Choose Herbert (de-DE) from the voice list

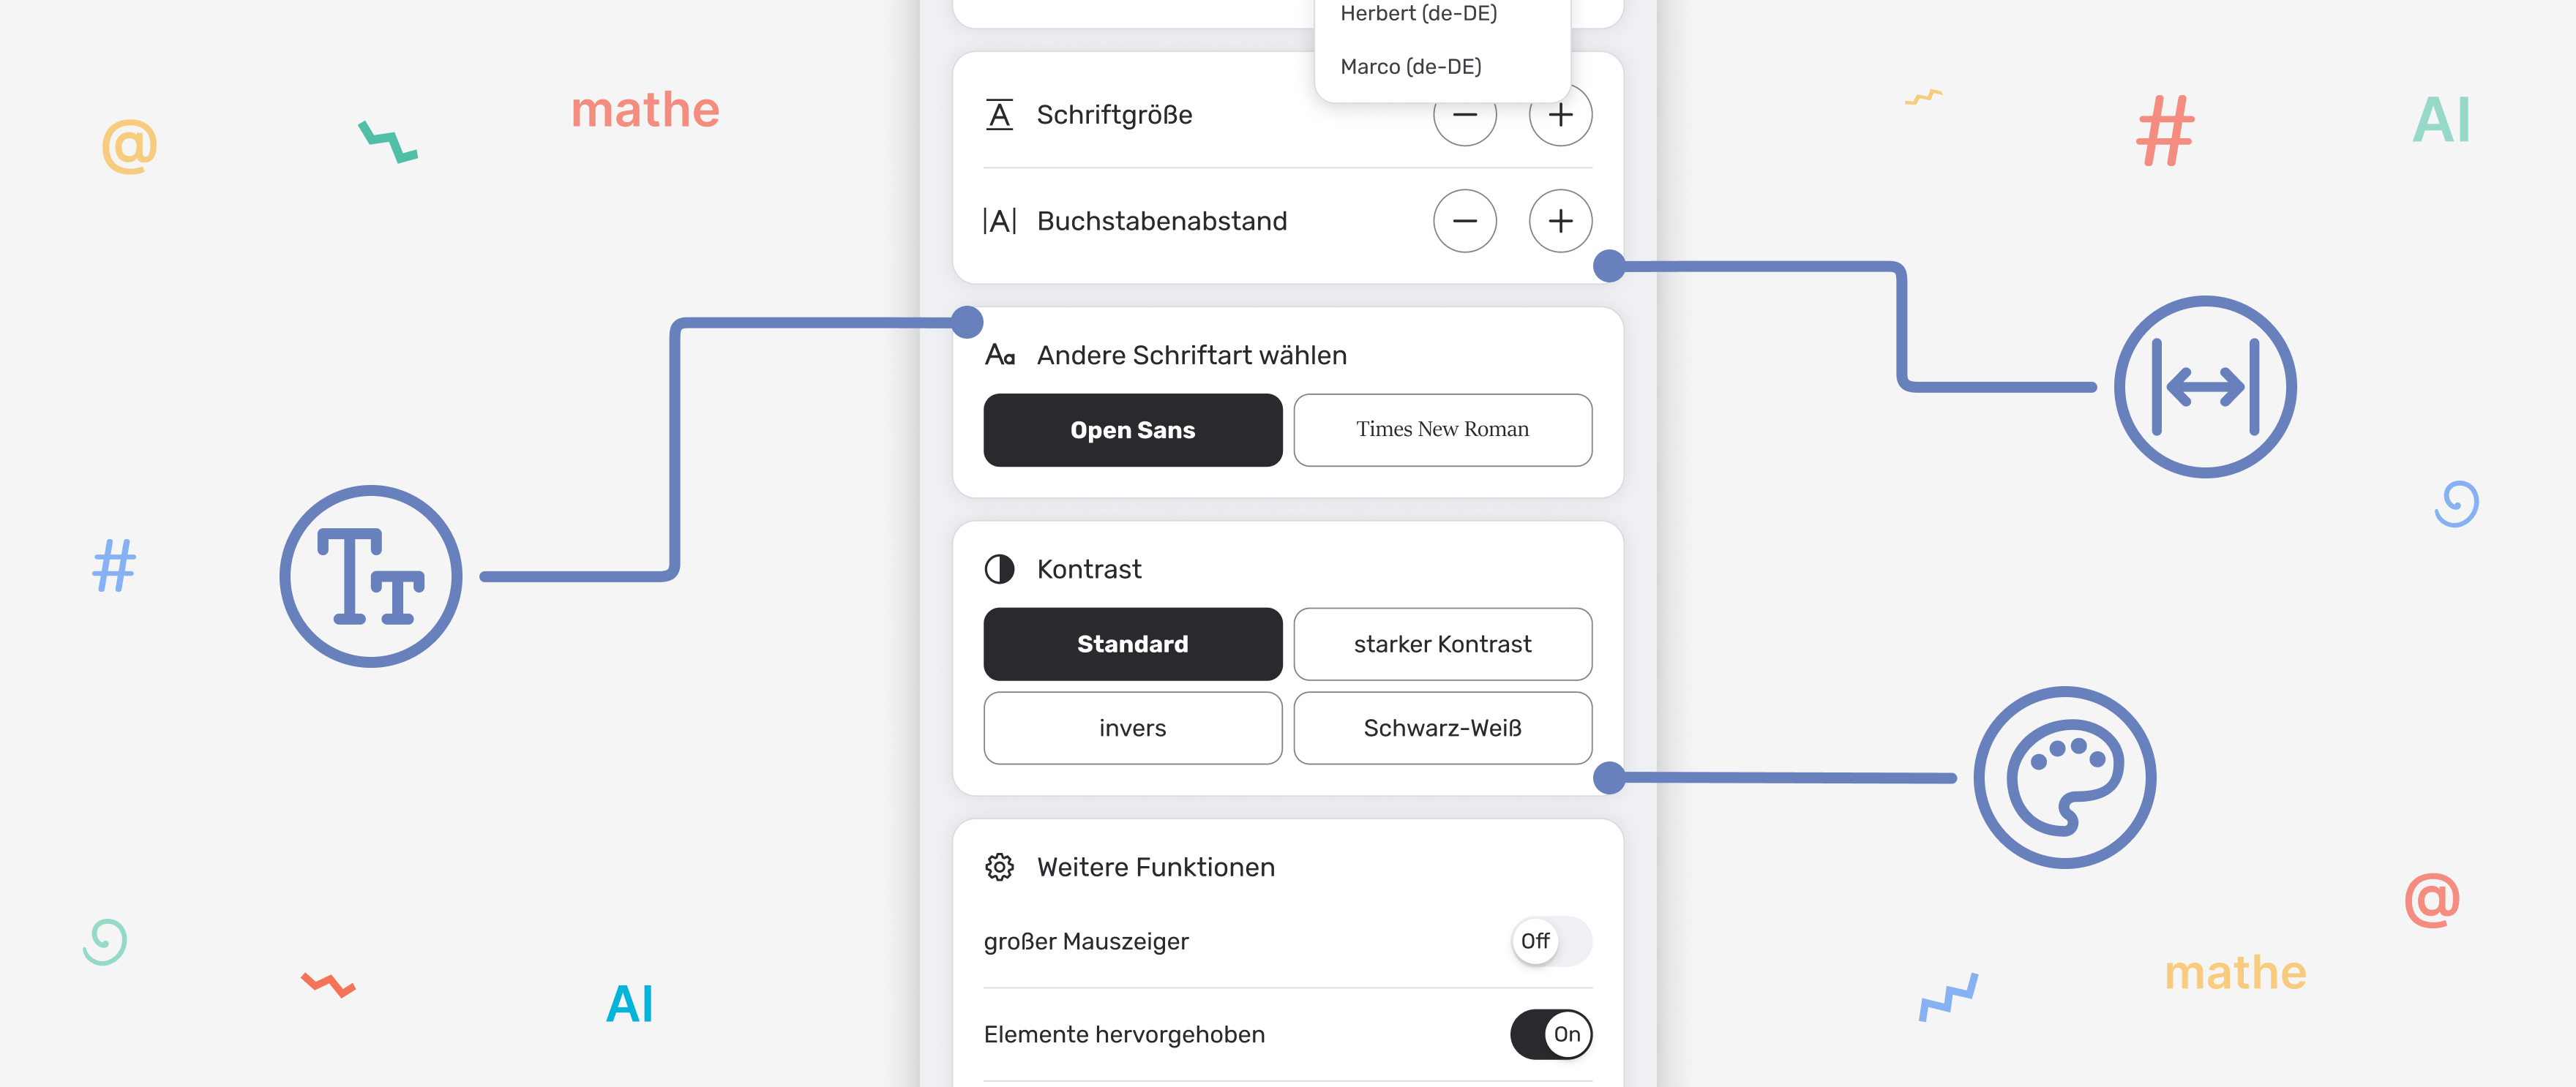pyautogui.click(x=1419, y=14)
